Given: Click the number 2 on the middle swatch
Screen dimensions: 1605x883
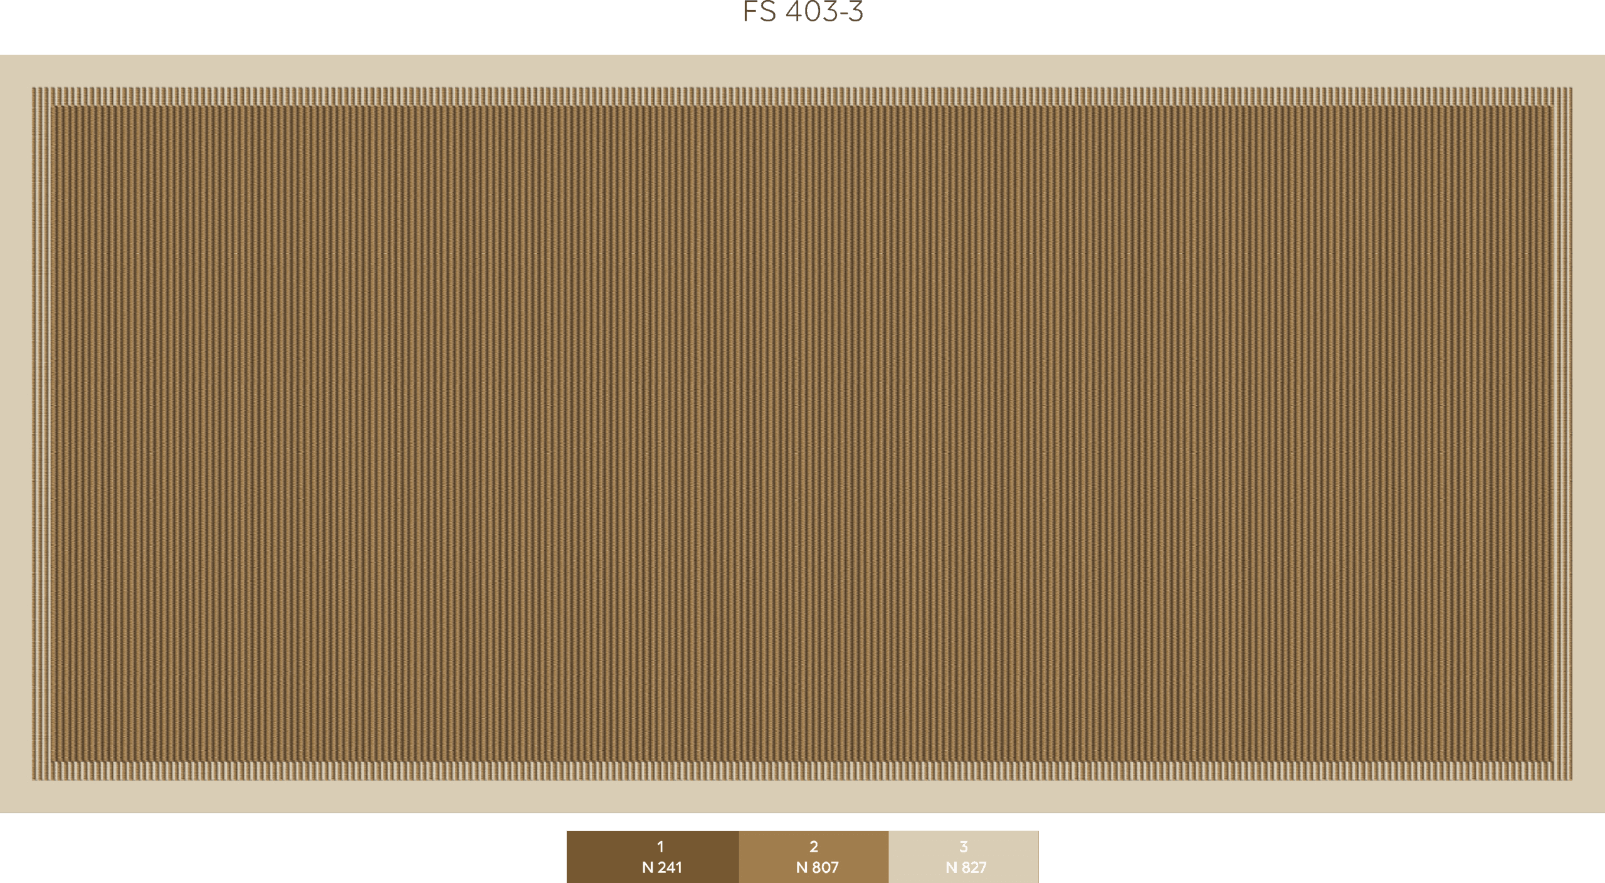Looking at the screenshot, I should (814, 847).
